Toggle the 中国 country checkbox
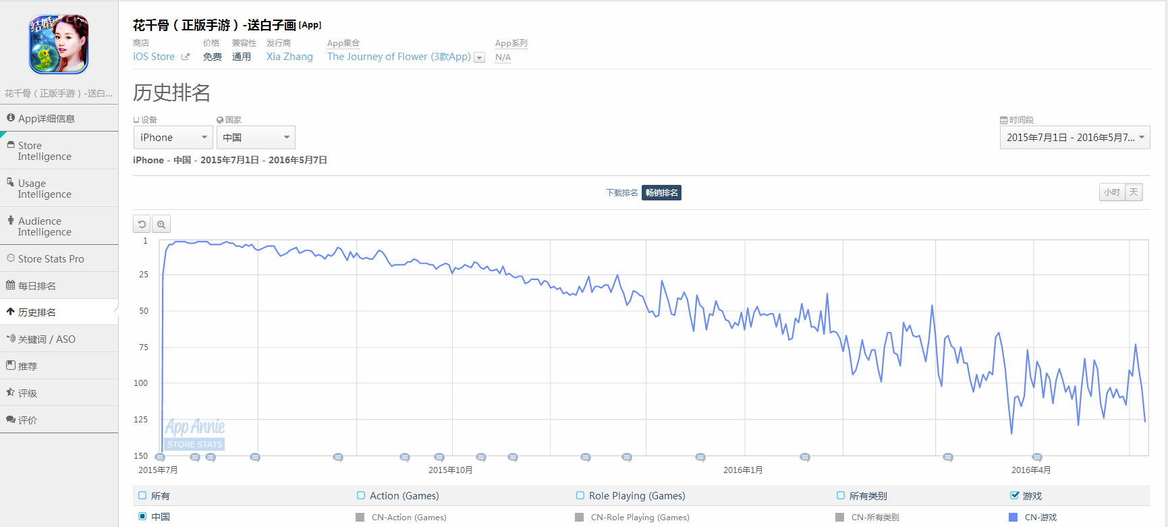The height and width of the screenshot is (527, 1168). click(x=142, y=516)
